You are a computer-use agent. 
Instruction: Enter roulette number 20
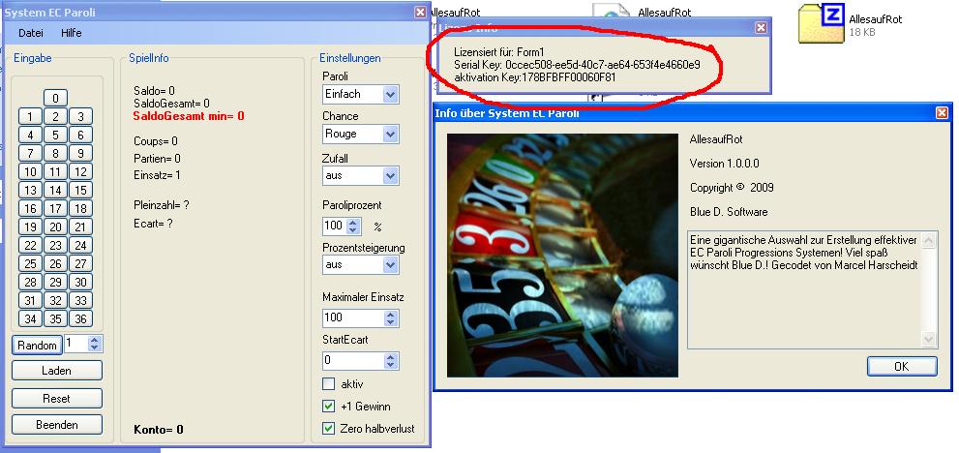click(56, 227)
